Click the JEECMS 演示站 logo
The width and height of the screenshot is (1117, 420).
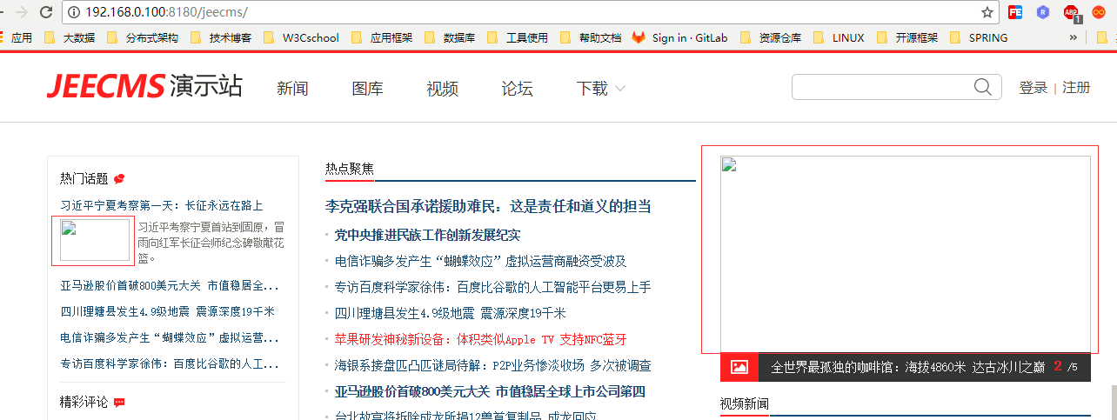pyautogui.click(x=144, y=86)
